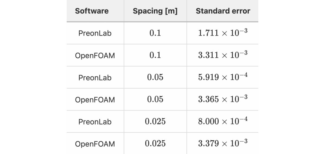This screenshot has height=154, width=325.
Task: Select the 0.1 spacing cell beside 1.711 × 10⁻³
Action: point(155,33)
